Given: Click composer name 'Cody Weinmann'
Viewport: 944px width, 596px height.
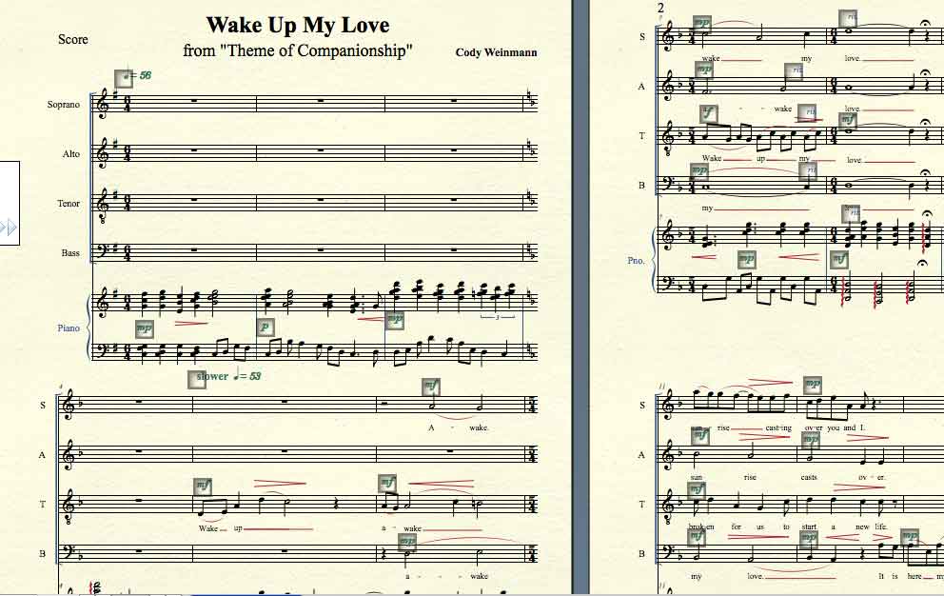Looking at the screenshot, I should 496,52.
